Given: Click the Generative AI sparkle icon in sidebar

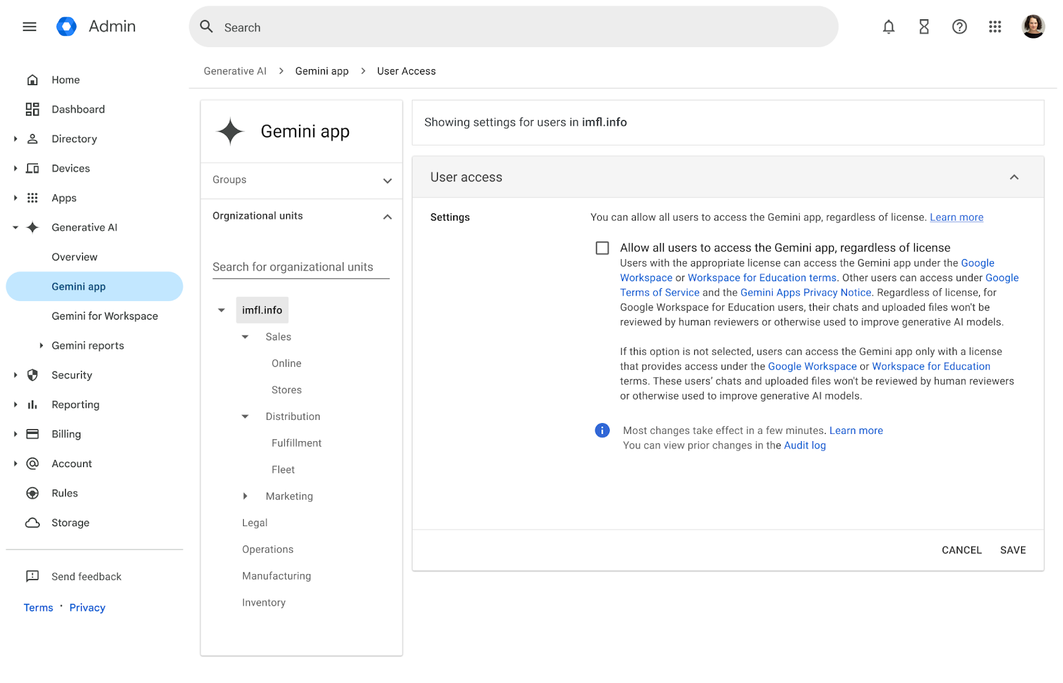Looking at the screenshot, I should click(x=32, y=227).
